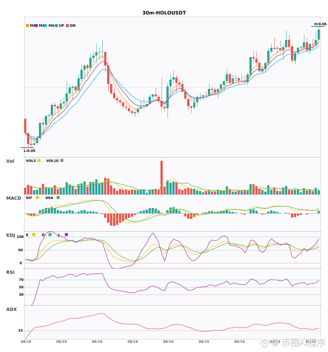328x352 pixels.
Task: Click the yellow DIF legend swatch
Action: (x=37, y=197)
